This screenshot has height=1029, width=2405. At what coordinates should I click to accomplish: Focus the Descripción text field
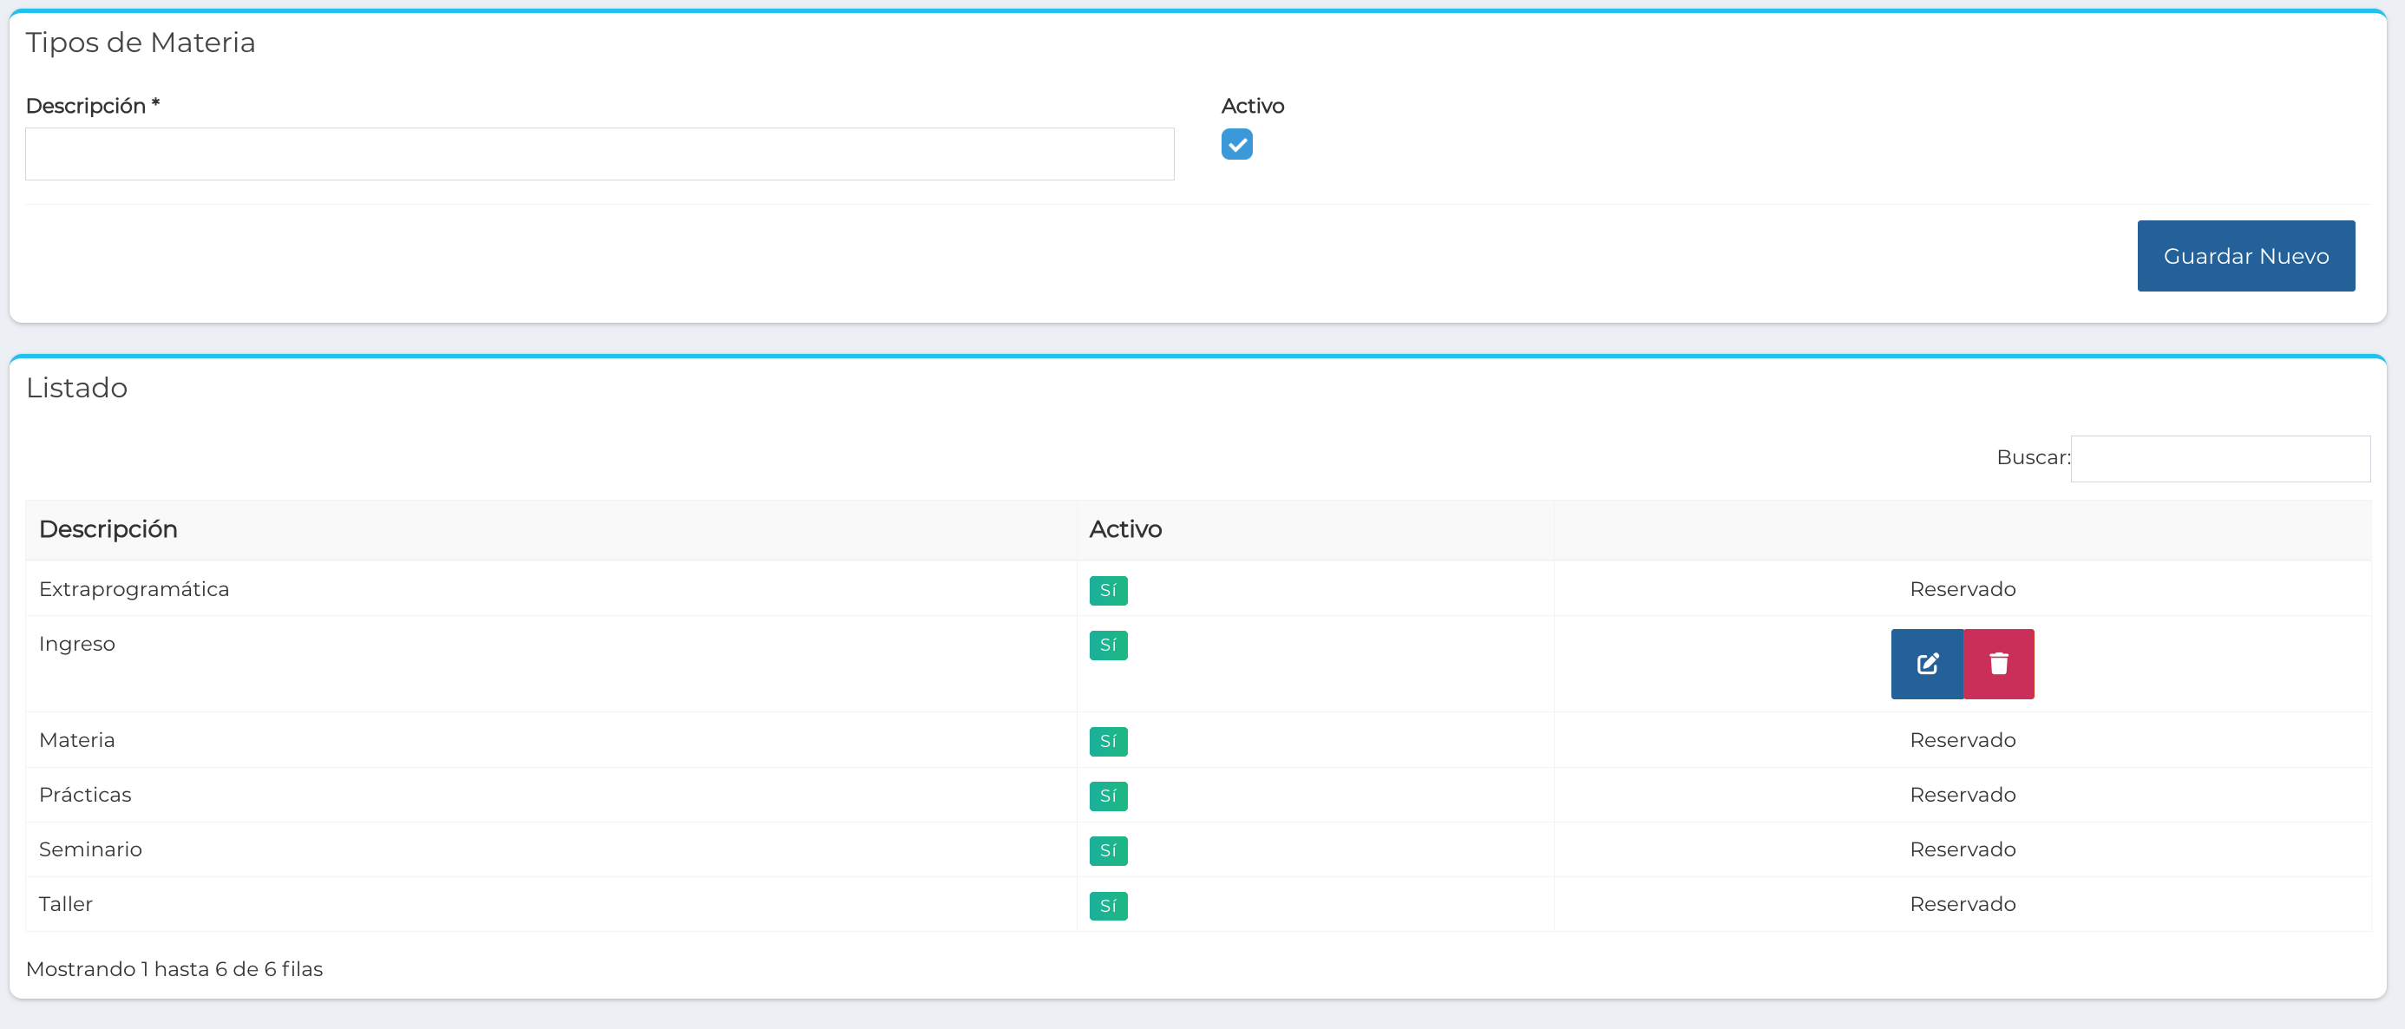point(599,154)
